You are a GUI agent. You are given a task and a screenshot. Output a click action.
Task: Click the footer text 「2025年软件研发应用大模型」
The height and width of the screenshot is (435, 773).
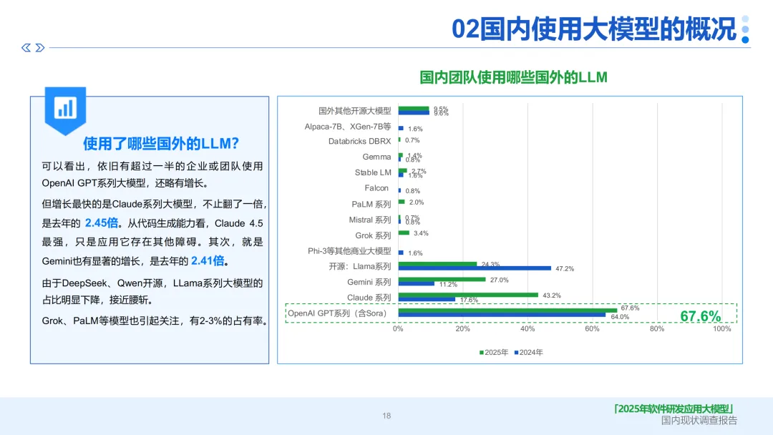click(674, 409)
